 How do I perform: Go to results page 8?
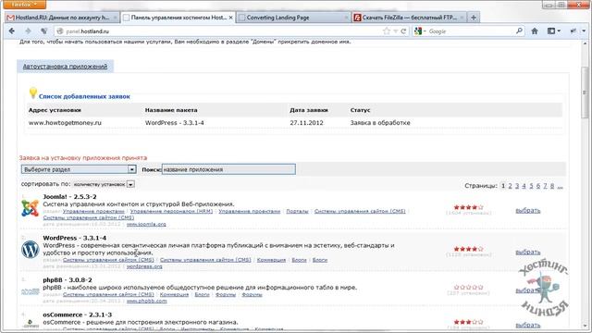[x=552, y=186]
